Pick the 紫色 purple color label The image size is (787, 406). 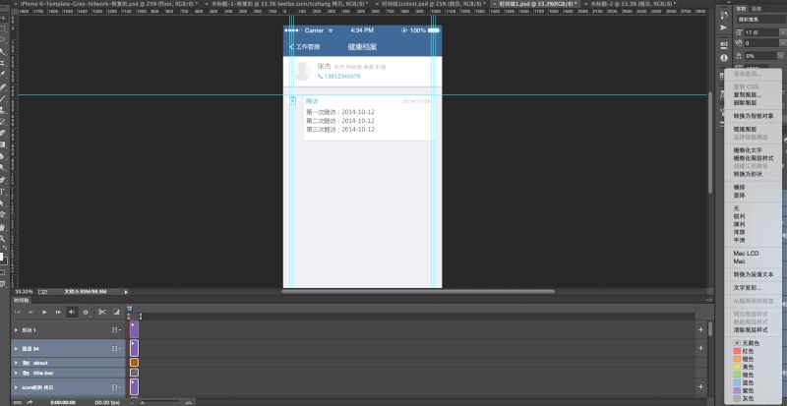(x=744, y=390)
